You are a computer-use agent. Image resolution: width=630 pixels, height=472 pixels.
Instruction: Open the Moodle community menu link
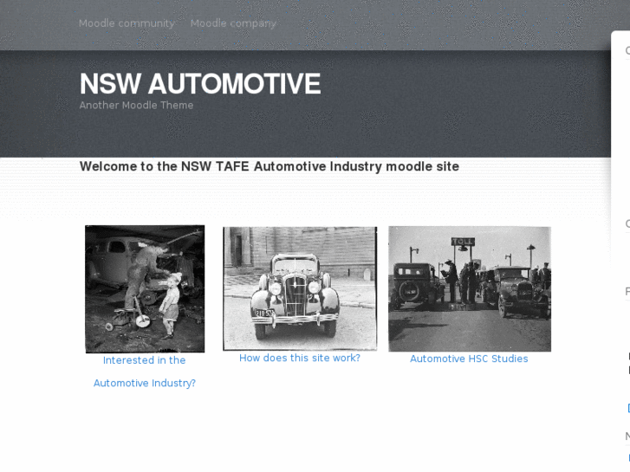click(x=127, y=23)
